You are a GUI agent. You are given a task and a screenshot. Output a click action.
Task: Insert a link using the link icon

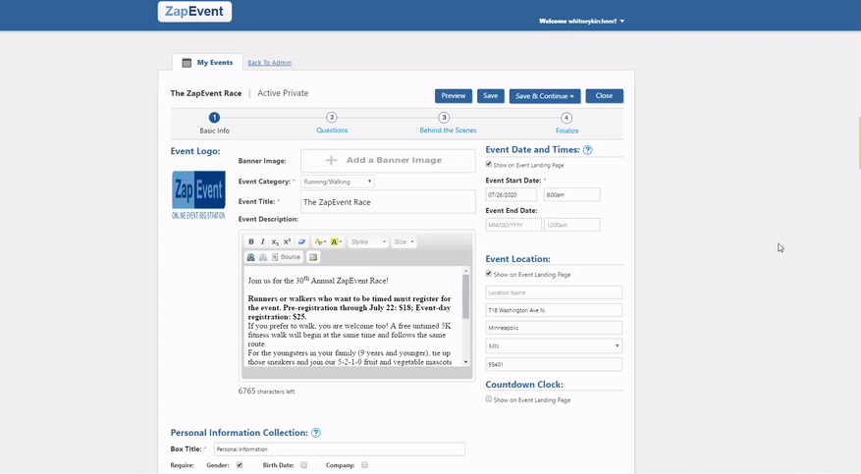[251, 257]
